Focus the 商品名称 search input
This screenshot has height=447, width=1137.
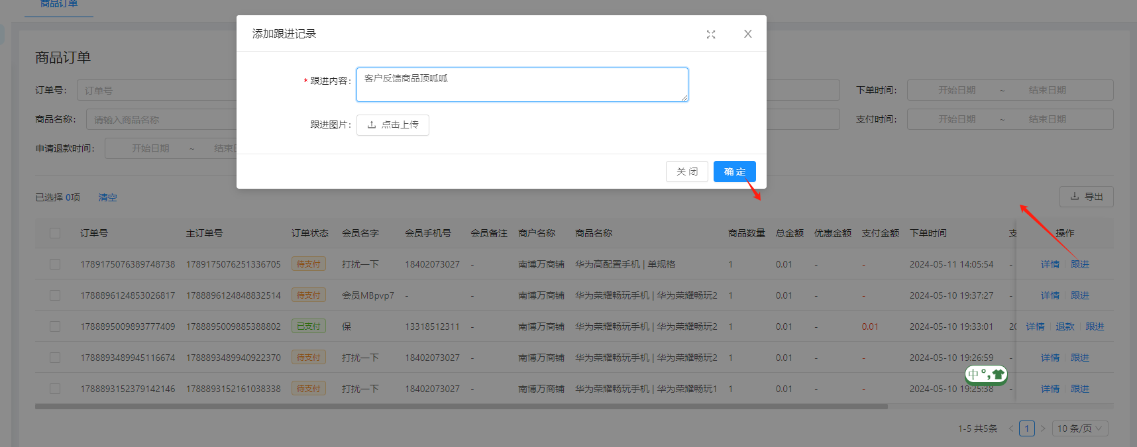(x=161, y=119)
